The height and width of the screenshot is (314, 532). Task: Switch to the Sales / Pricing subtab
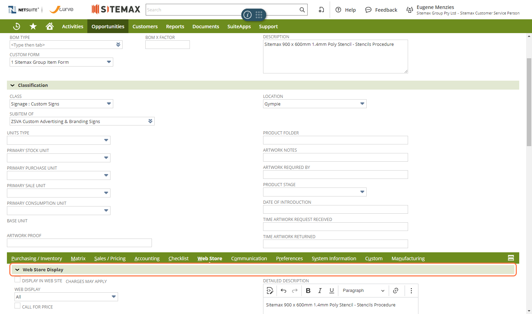click(110, 259)
